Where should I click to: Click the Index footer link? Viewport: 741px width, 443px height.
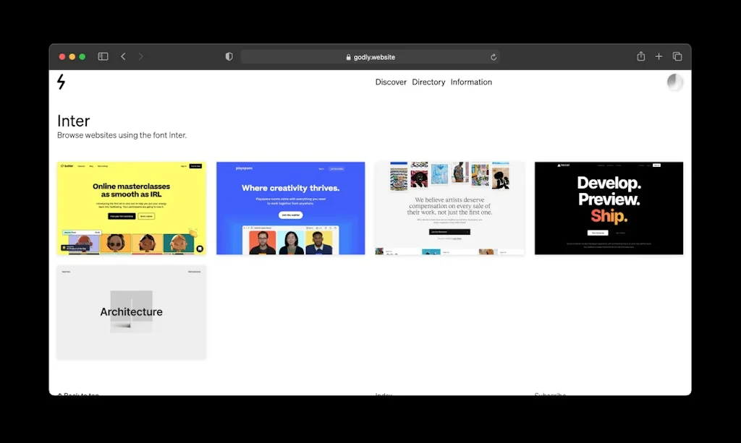pos(384,395)
